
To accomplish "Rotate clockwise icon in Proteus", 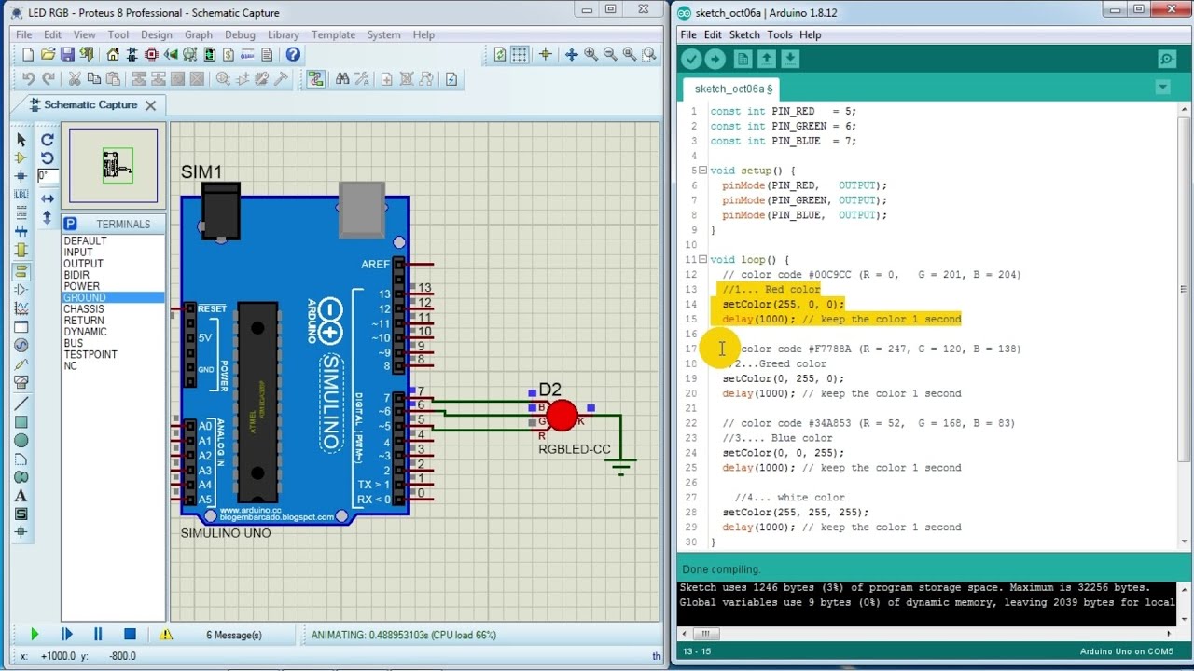I will click(x=48, y=140).
